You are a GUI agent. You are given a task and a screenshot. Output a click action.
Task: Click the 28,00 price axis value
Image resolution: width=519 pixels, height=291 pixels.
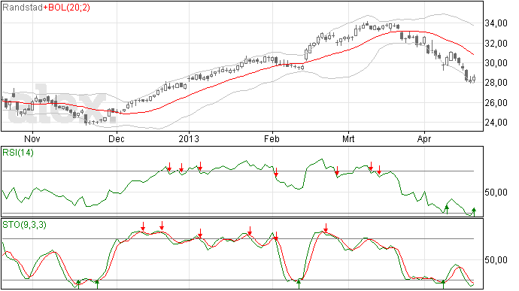[496, 83]
